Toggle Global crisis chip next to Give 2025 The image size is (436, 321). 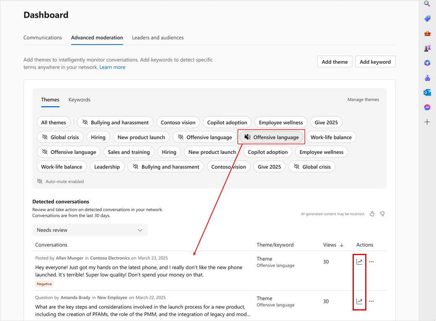312,167
